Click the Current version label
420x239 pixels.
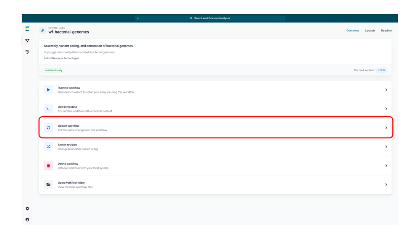(x=364, y=70)
